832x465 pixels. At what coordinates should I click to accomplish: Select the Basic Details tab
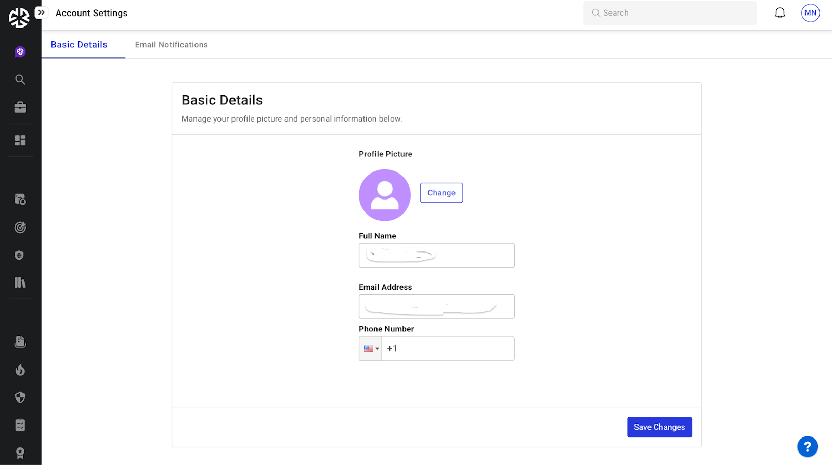pyautogui.click(x=79, y=45)
